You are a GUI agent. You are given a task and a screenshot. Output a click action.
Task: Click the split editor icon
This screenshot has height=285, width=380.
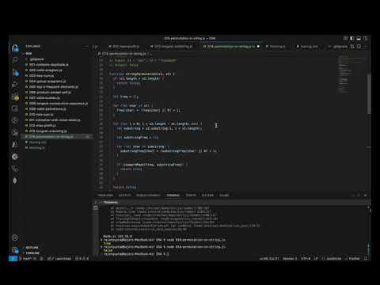359,47
